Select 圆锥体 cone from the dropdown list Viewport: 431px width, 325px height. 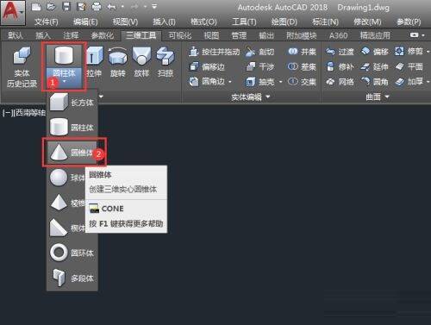(72, 153)
